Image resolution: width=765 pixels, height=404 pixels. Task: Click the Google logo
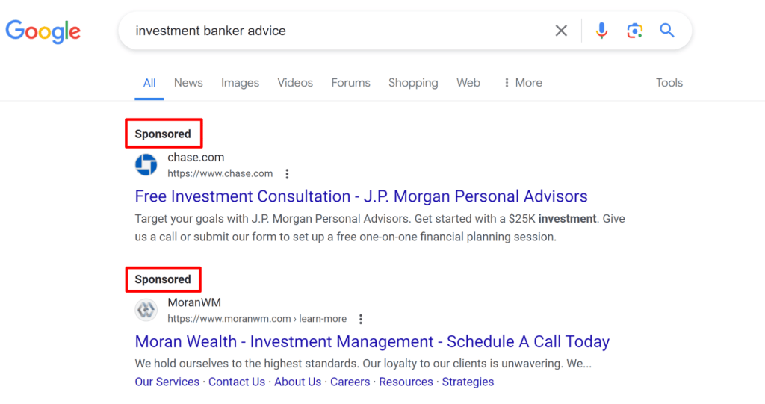click(x=43, y=31)
